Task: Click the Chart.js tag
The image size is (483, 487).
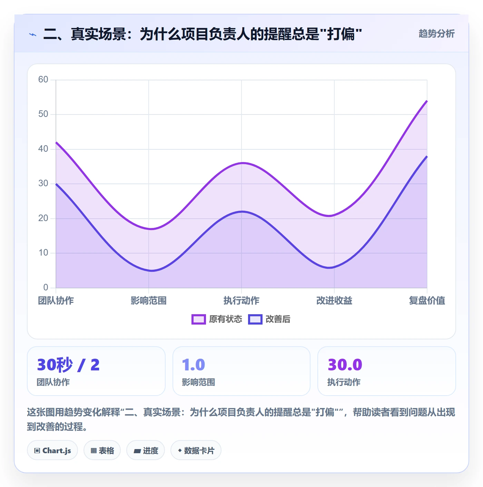Action: [x=52, y=450]
